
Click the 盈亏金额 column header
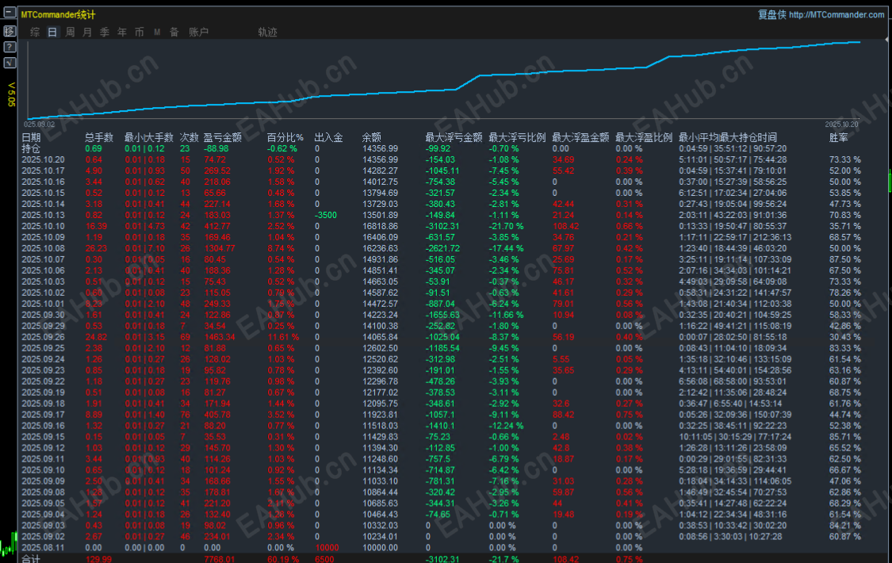[x=223, y=138]
